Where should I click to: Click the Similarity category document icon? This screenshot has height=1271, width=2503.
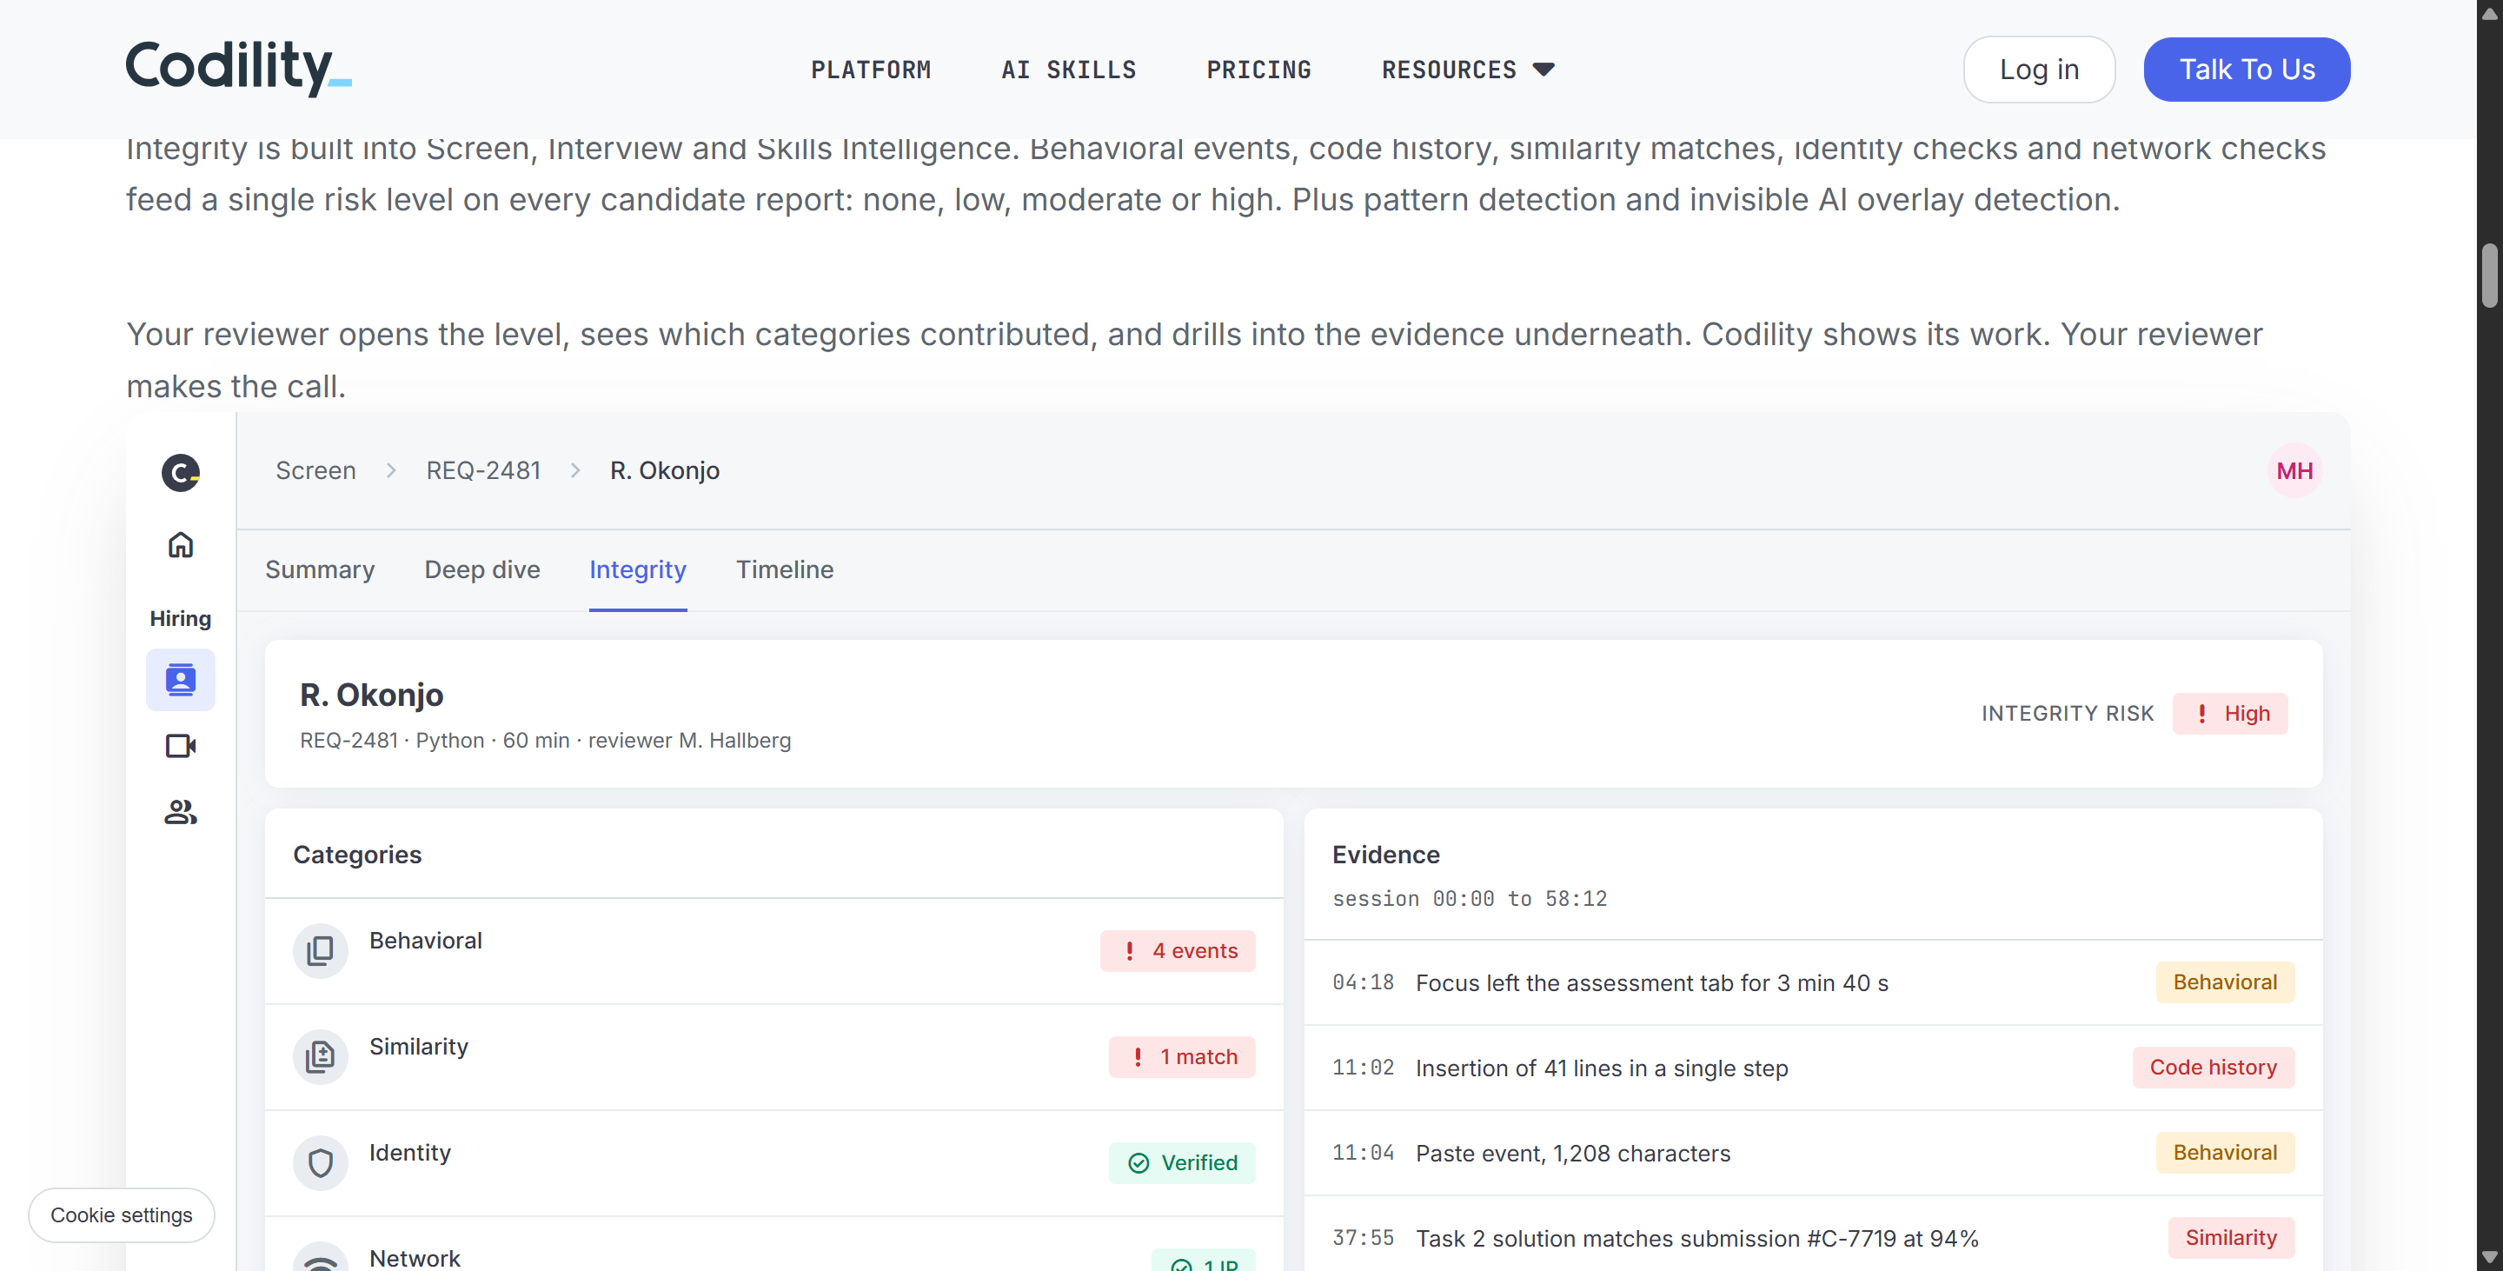point(321,1056)
